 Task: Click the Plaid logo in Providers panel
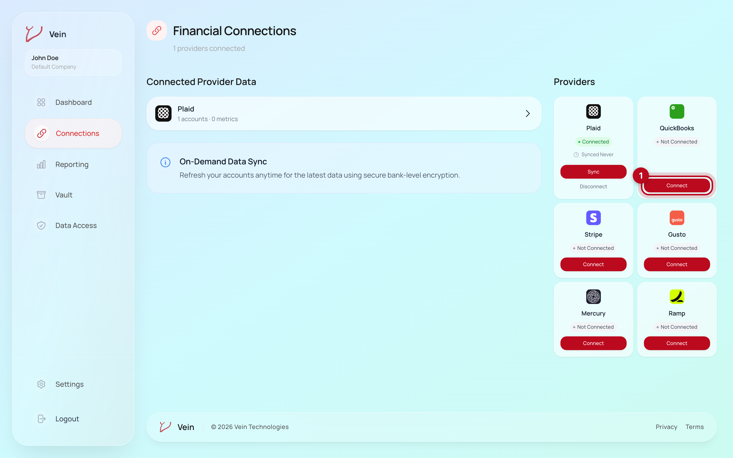point(593,111)
